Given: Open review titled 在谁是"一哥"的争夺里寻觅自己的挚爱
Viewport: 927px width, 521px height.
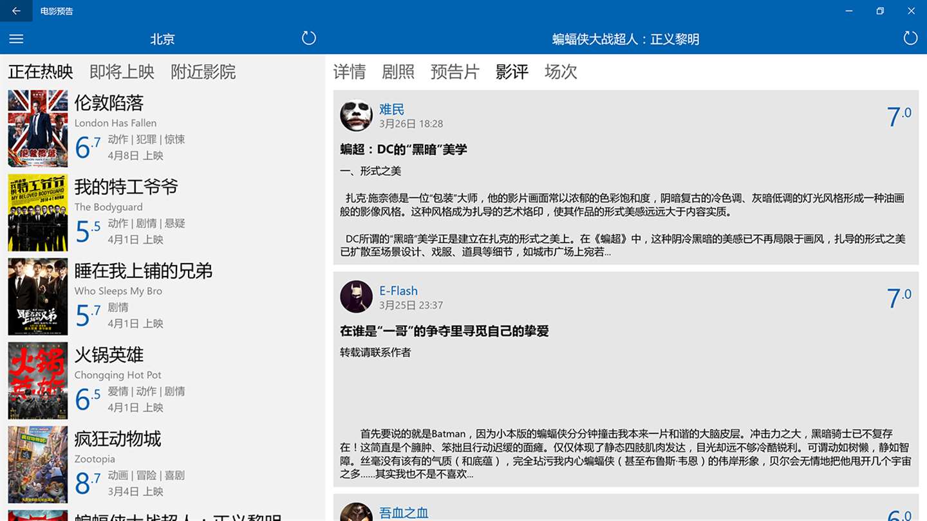Looking at the screenshot, I should [x=444, y=331].
